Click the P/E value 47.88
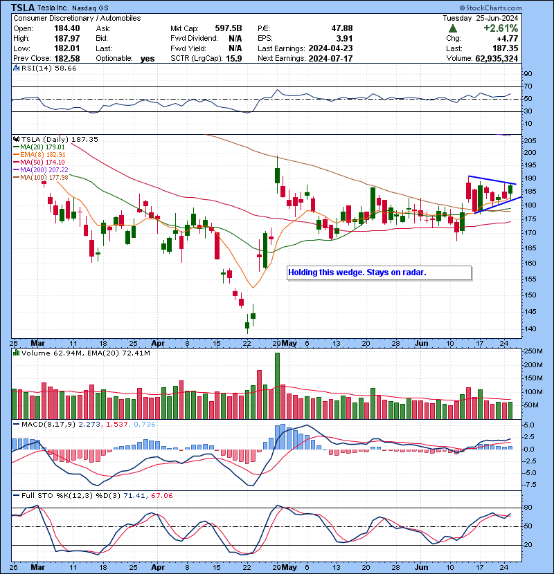The image size is (554, 574). (342, 28)
